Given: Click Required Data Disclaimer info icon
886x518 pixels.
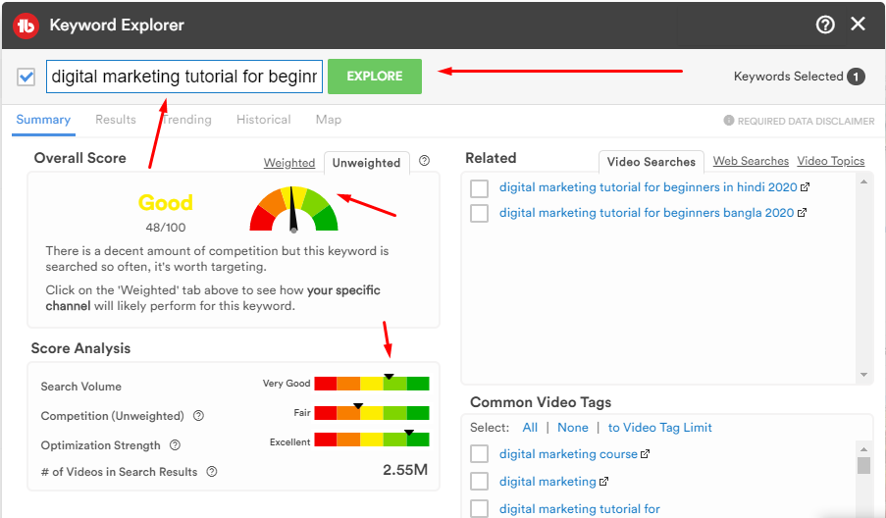Looking at the screenshot, I should pos(729,121).
